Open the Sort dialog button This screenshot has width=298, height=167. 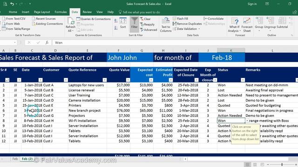click(x=123, y=23)
